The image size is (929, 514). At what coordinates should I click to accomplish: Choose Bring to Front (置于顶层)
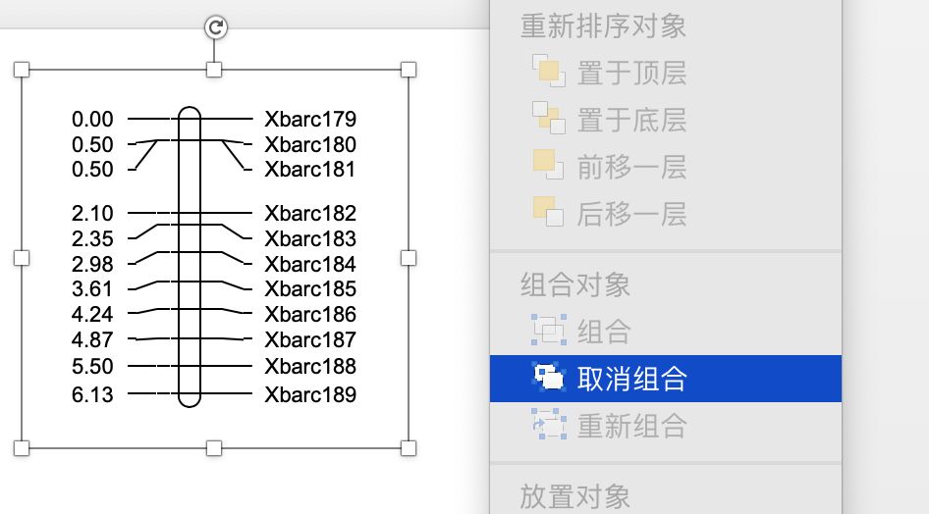[x=666, y=73]
